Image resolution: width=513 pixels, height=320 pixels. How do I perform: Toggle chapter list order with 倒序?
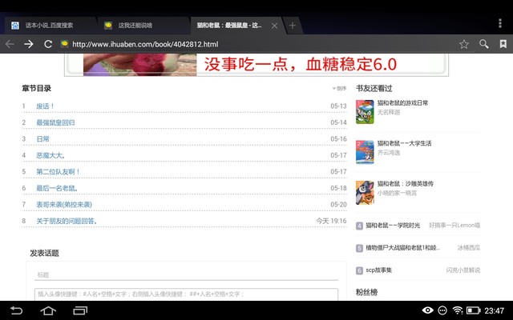340,89
